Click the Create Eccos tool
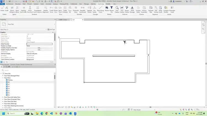Image resolution: width=207 pixels, height=116 pixels. coord(52,10)
